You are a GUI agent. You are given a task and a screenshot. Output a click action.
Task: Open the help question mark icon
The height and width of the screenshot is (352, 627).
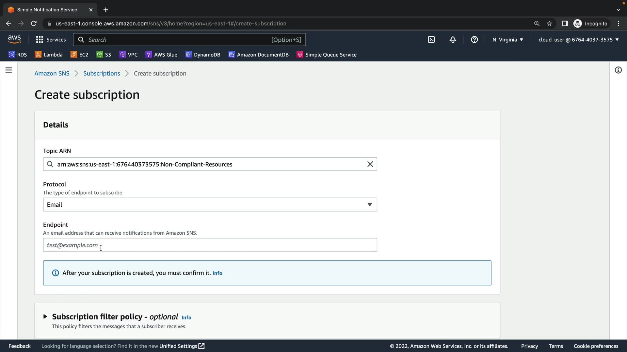pos(474,40)
